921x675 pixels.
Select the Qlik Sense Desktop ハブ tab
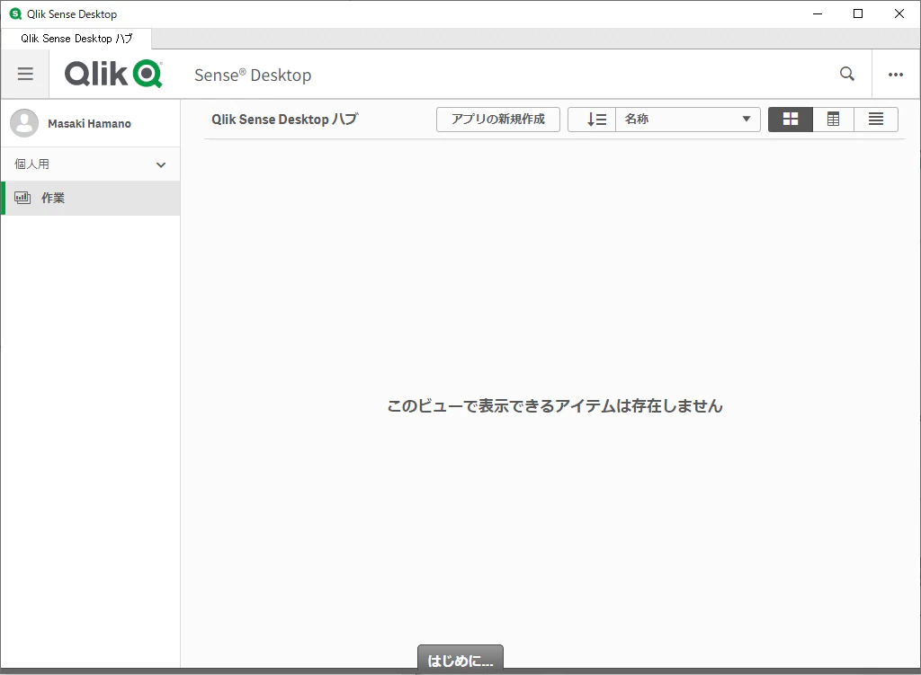point(76,39)
